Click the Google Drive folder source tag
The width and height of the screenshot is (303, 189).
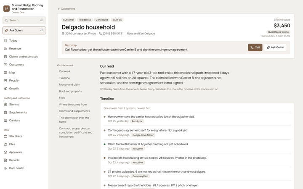pos(143,135)
